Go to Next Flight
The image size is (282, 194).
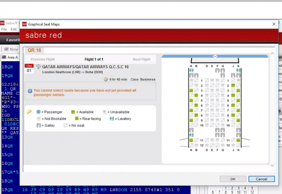[x=141, y=59]
